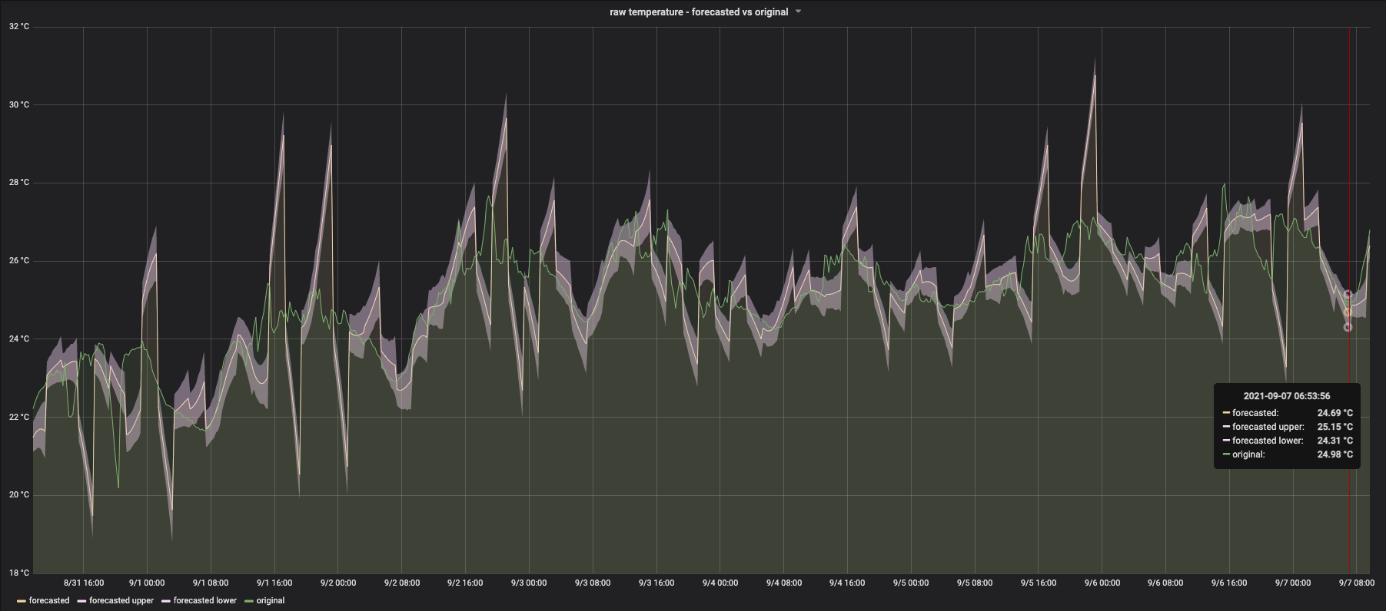Click the '9/3 00:00' time axis label
Image resolution: width=1386 pixels, height=611 pixels.
529,583
